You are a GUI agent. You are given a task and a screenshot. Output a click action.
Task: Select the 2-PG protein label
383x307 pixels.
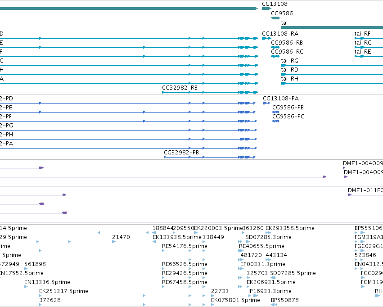point(6,126)
